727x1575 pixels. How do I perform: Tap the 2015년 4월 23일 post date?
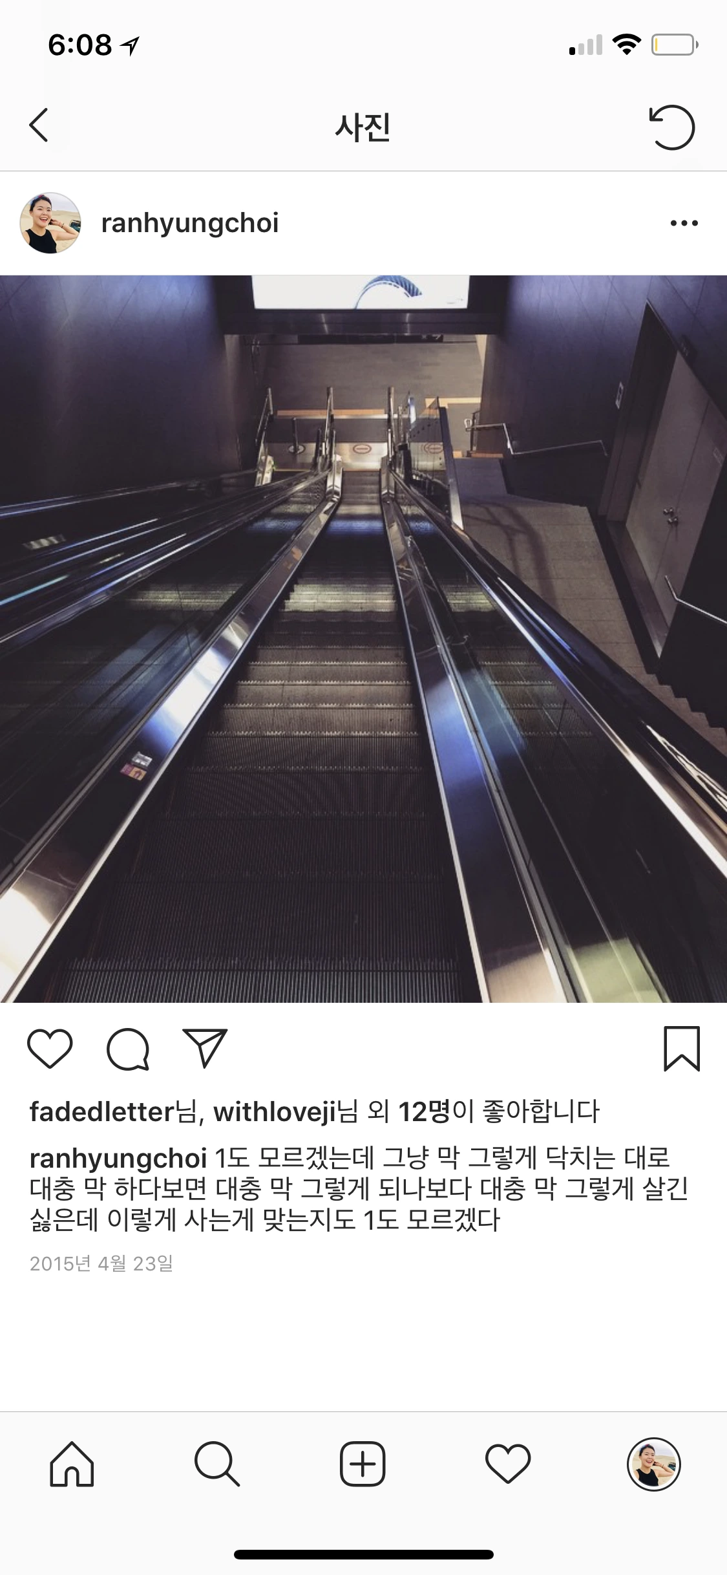click(x=101, y=1263)
